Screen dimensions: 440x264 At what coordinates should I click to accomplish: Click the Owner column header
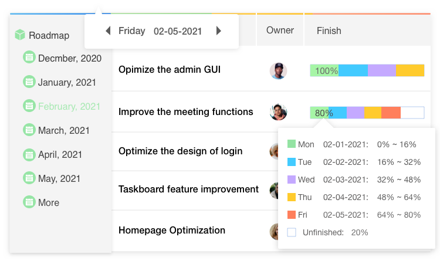tap(280, 31)
